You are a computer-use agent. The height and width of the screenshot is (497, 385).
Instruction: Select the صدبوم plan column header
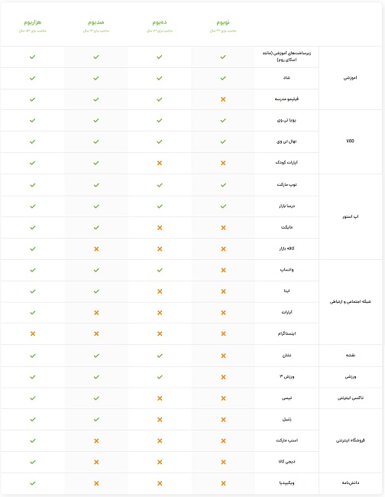[96, 25]
